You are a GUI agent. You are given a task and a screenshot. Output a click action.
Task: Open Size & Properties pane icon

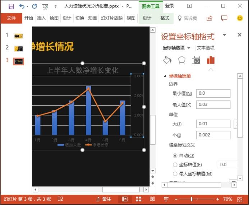pos(196,60)
